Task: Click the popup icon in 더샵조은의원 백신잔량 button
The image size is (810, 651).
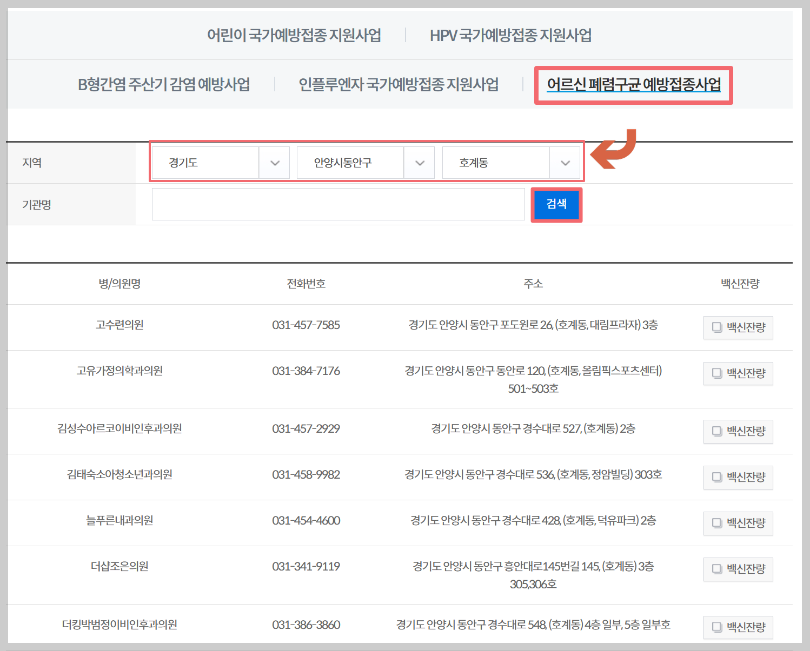Action: (x=717, y=569)
